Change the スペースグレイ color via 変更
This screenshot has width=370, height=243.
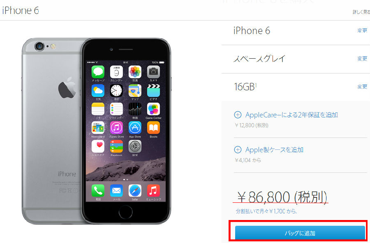362,58
